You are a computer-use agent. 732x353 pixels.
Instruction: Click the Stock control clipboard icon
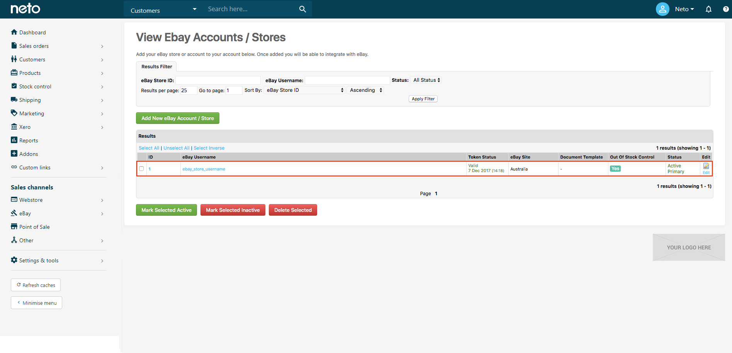[x=14, y=86]
